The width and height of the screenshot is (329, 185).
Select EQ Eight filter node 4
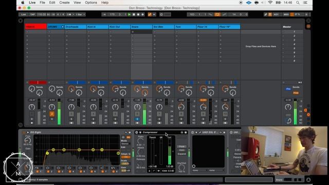[x=79, y=150]
